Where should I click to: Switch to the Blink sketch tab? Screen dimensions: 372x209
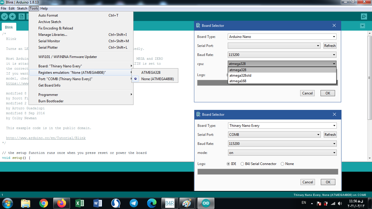pos(9,27)
